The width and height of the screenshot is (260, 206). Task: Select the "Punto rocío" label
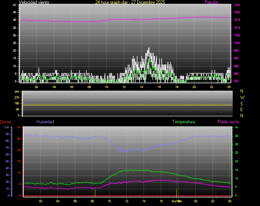pyautogui.click(x=228, y=122)
